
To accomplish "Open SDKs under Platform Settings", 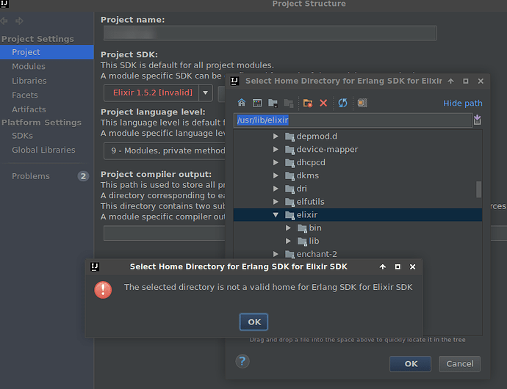I will (x=22, y=136).
